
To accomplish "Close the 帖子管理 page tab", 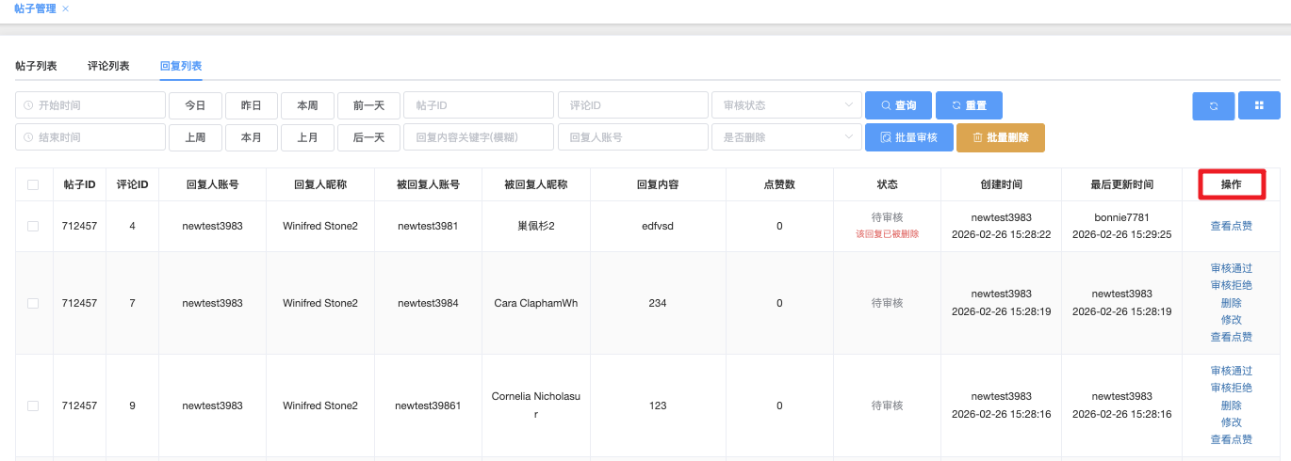I will pyautogui.click(x=65, y=8).
